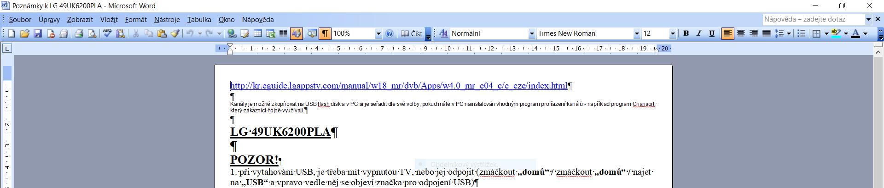The image size is (884, 188).
Task: Activate the Format Painter brush
Action: coord(175,33)
